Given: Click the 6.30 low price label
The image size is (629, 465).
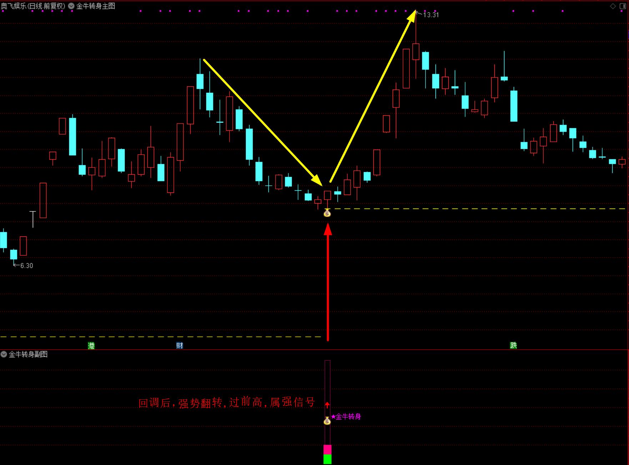Looking at the screenshot, I should pyautogui.click(x=26, y=266).
